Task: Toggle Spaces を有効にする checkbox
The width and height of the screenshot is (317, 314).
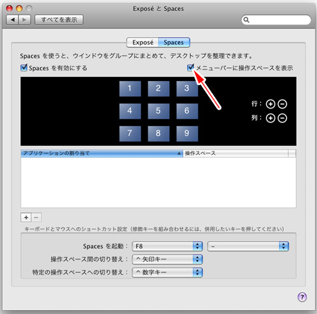Action: pos(24,68)
